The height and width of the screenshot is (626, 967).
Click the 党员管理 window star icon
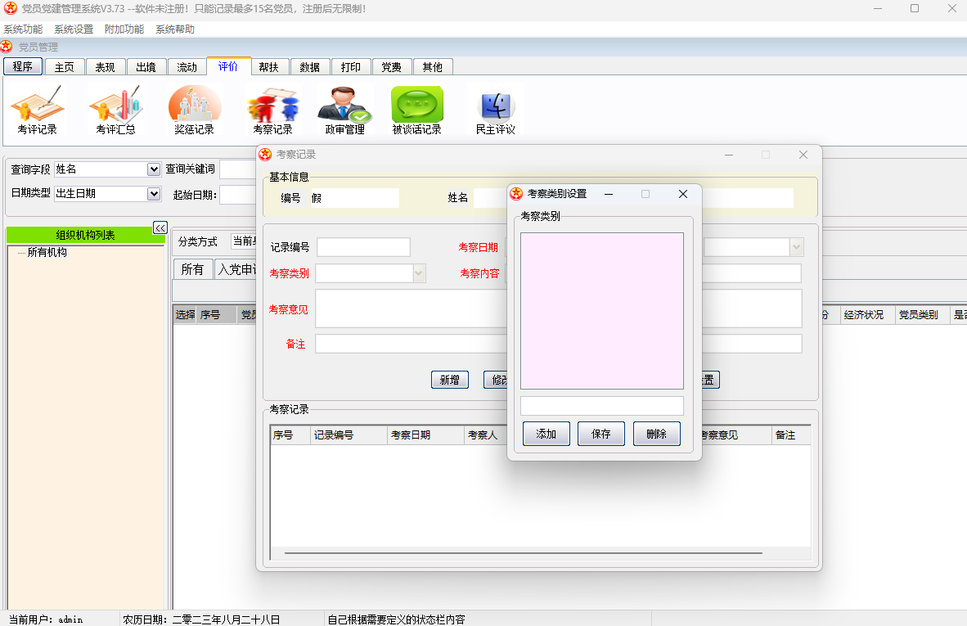point(7,47)
